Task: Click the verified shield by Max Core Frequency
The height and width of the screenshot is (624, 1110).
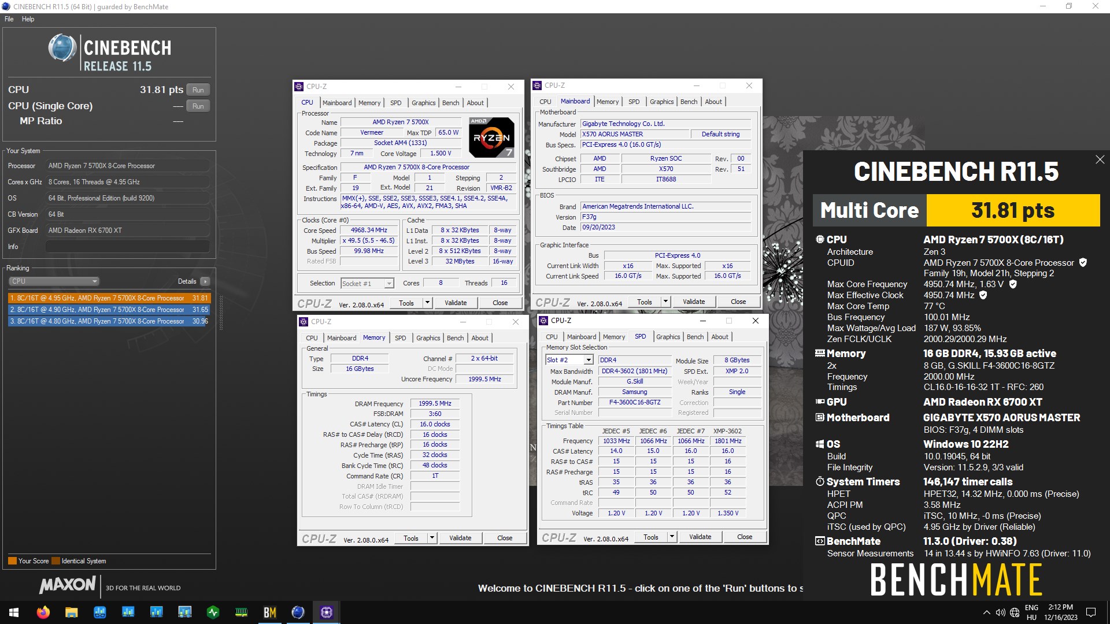Action: coord(1012,284)
